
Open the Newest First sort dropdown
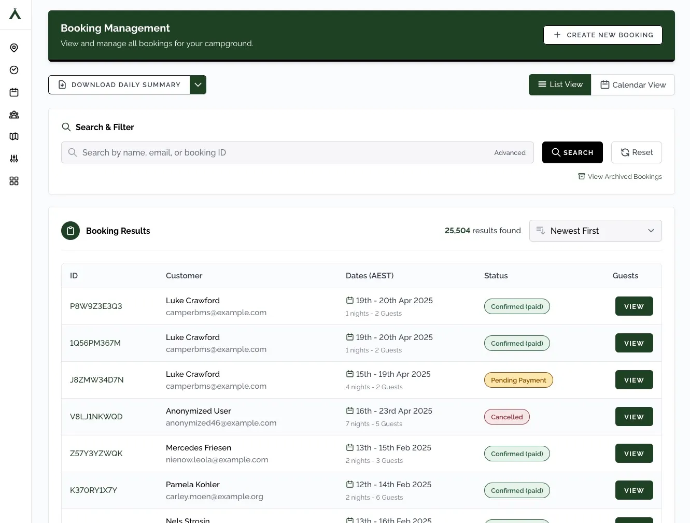click(595, 231)
